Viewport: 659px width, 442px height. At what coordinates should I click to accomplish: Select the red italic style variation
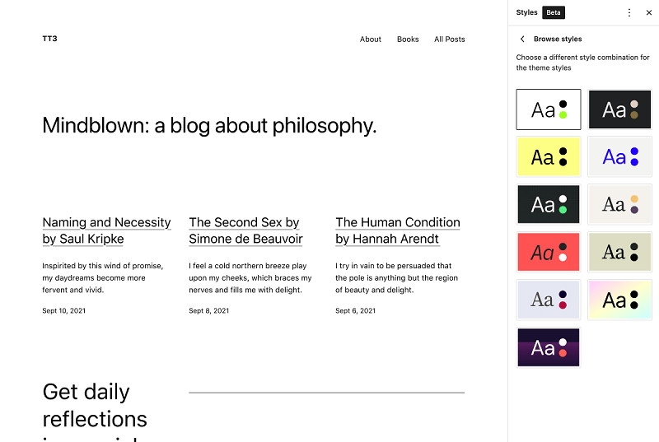point(549,252)
